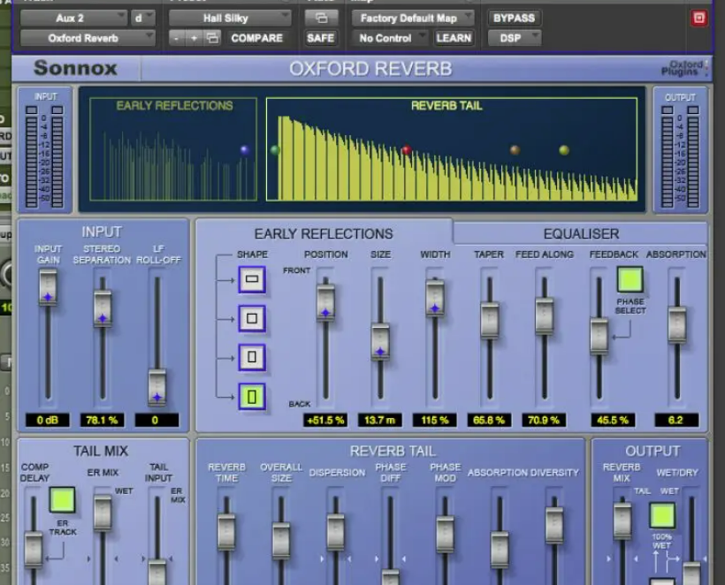Click the Phase Mod slider handle
Screen dimensions: 725x585
[445, 534]
